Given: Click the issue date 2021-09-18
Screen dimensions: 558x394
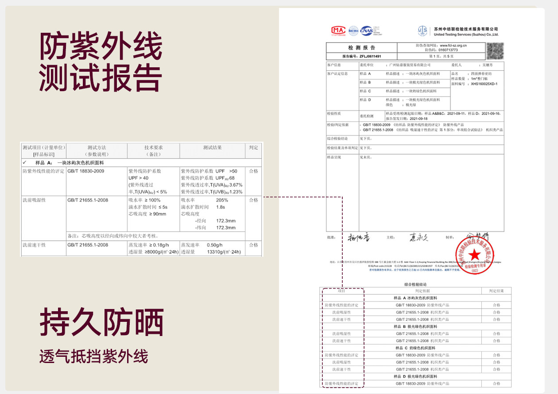Looking at the screenshot, I should 419,119.
